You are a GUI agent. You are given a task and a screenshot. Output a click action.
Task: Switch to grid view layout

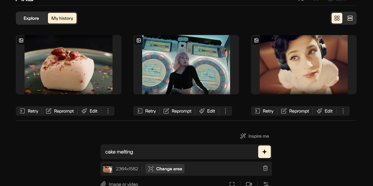(x=337, y=18)
